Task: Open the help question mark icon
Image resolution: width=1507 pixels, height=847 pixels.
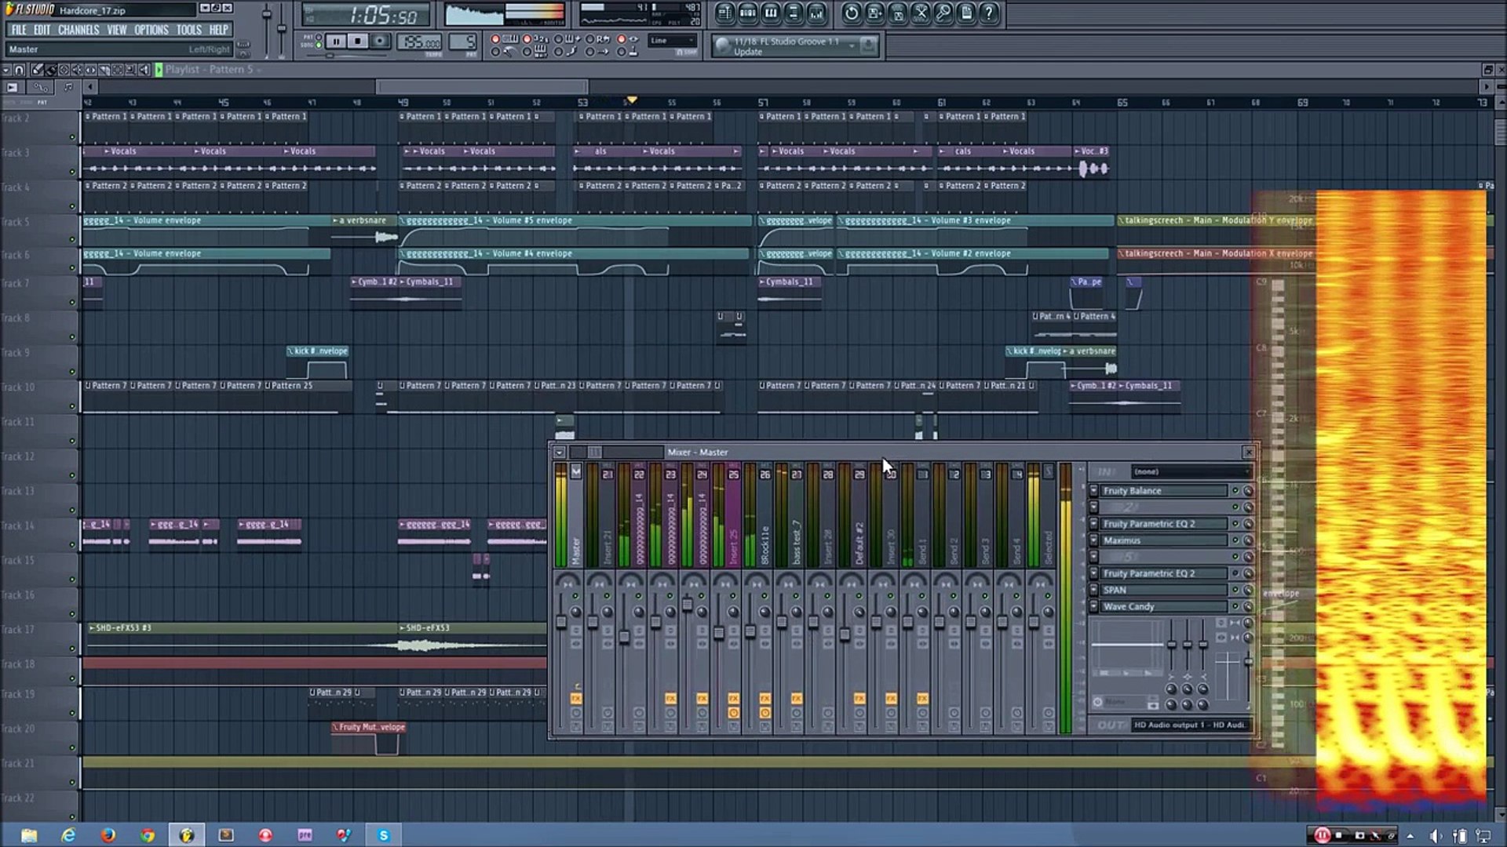Action: coord(989,13)
